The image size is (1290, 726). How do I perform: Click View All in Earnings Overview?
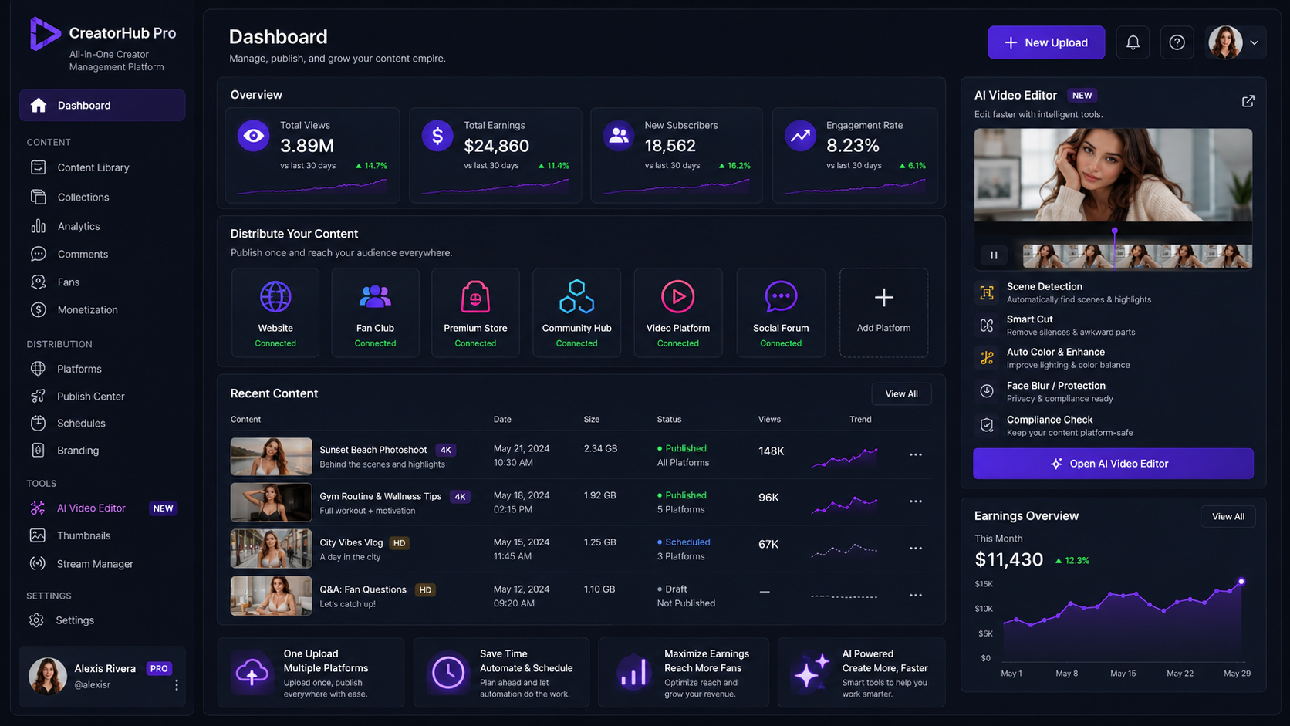coord(1228,517)
